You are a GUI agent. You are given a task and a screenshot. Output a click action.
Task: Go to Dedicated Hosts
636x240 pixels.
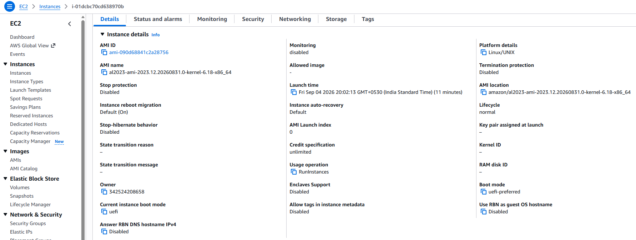click(28, 124)
